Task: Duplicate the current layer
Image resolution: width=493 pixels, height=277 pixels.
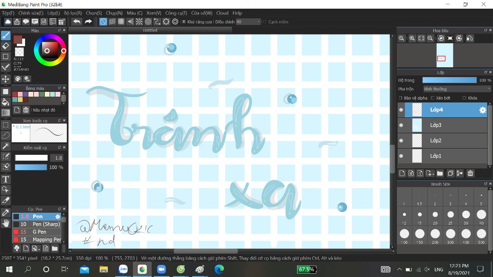Action: tap(450, 173)
